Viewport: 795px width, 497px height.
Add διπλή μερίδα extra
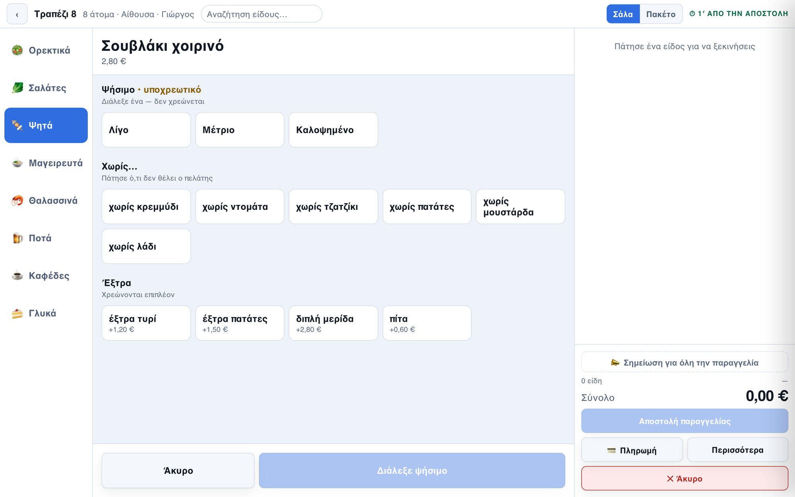click(x=334, y=323)
